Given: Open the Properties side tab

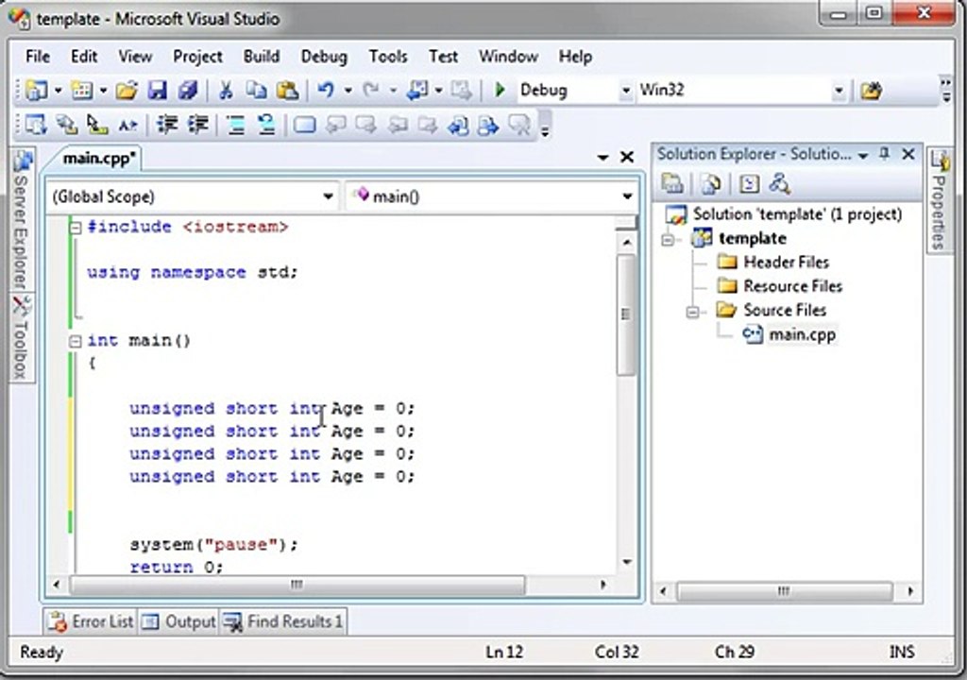Looking at the screenshot, I should click(x=939, y=200).
